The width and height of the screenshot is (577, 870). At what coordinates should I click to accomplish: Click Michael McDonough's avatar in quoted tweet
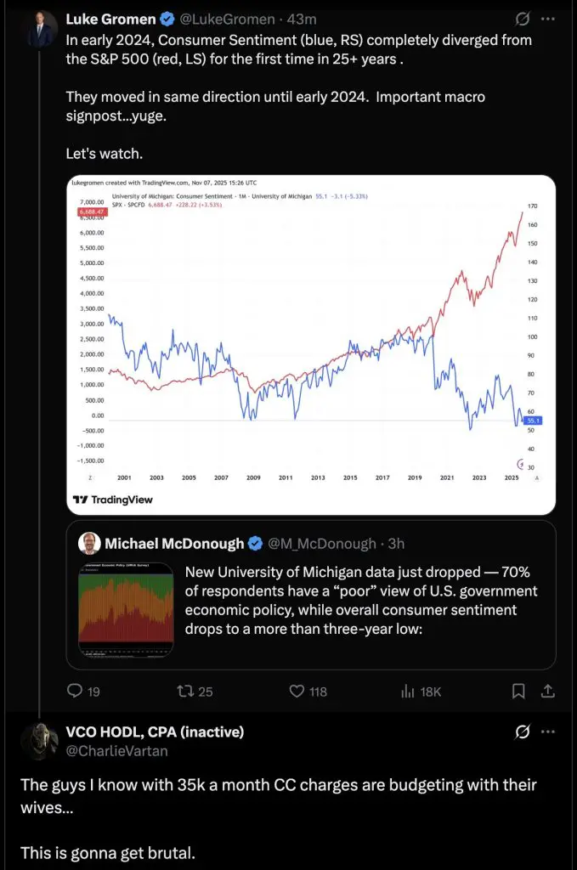(89, 544)
